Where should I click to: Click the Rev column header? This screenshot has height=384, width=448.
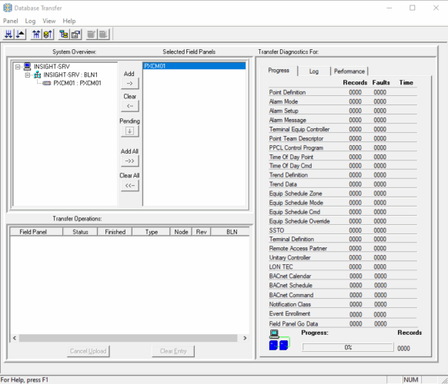point(202,232)
